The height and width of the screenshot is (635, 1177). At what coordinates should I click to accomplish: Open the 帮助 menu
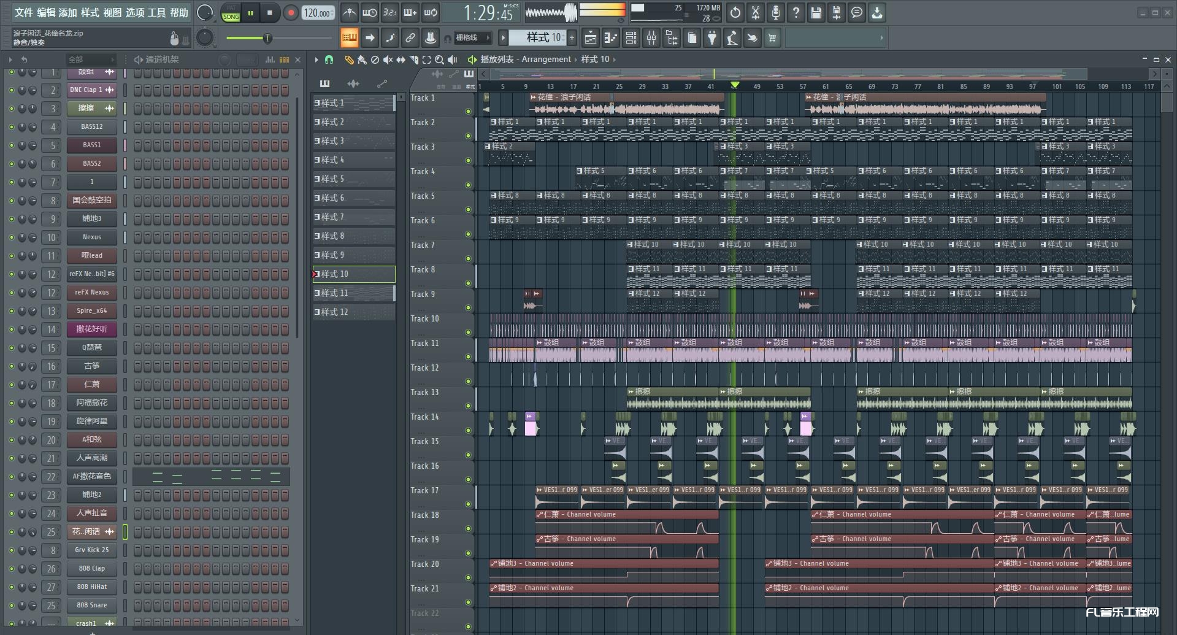(x=179, y=12)
